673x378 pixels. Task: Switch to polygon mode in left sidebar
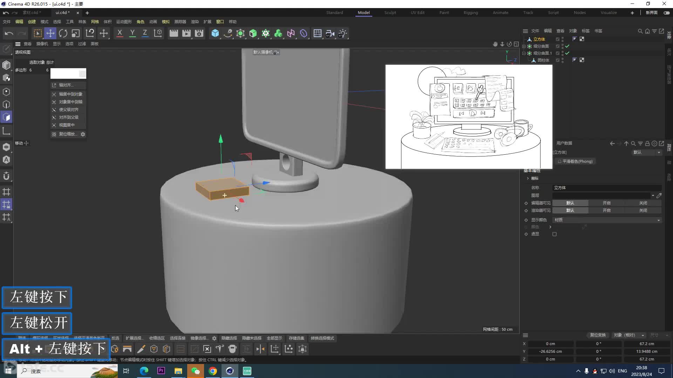coord(6,117)
